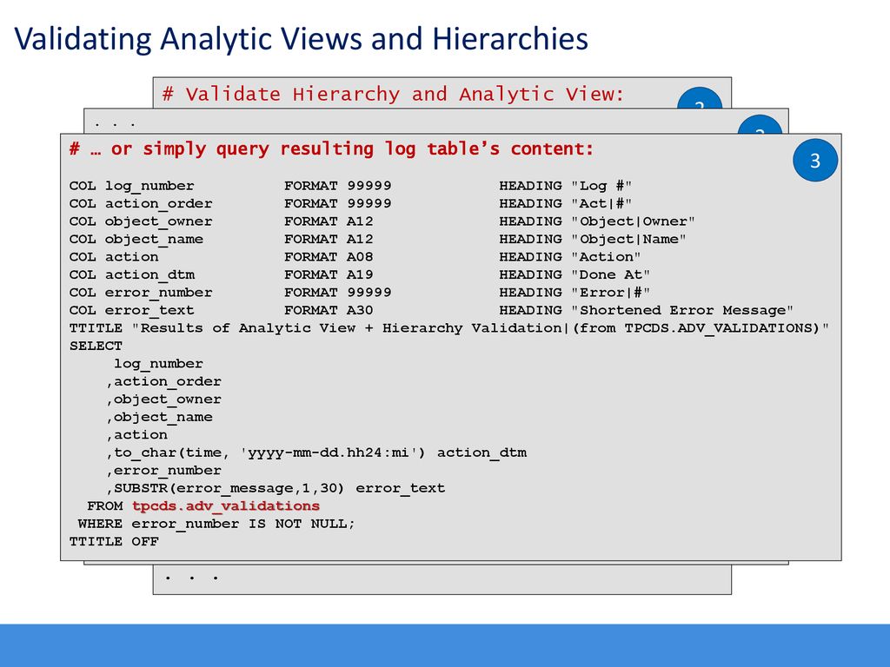Select the "COL error_number" text

tap(141, 293)
